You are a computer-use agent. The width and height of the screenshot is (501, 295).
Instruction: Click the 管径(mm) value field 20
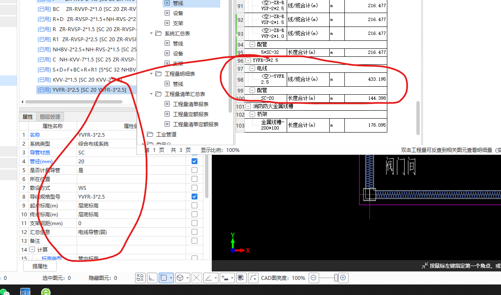point(132,161)
